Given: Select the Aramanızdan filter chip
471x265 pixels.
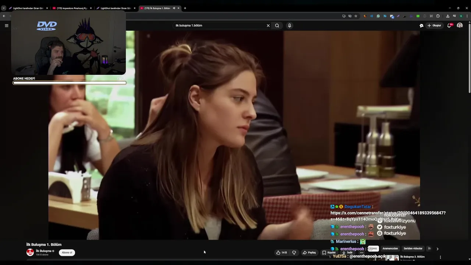Looking at the screenshot, I should 390,248.
